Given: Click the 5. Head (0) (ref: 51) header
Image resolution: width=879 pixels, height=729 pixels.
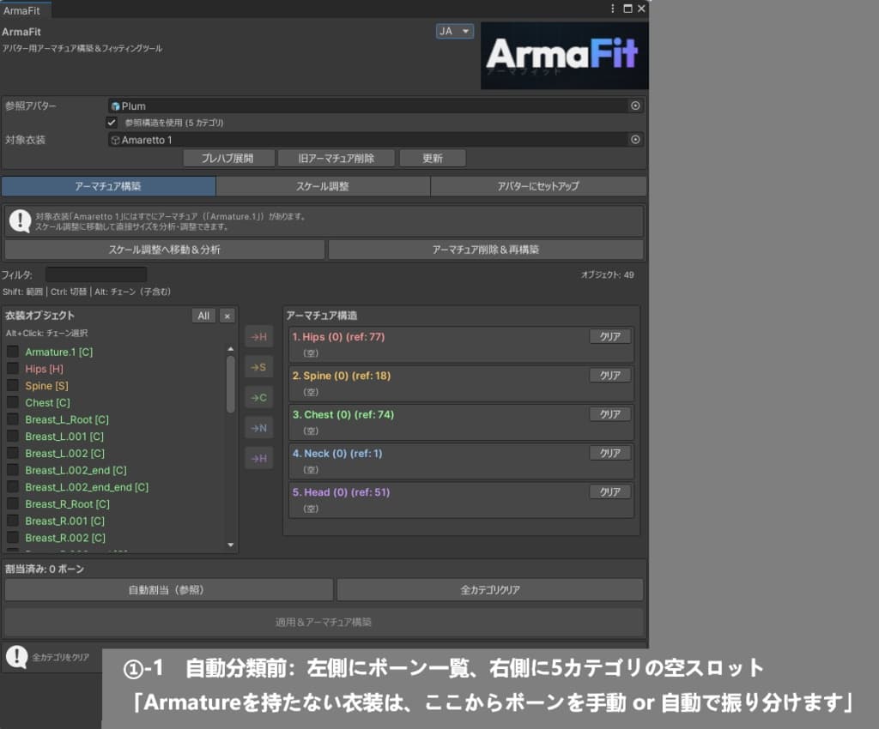Looking at the screenshot, I should click(x=341, y=492).
